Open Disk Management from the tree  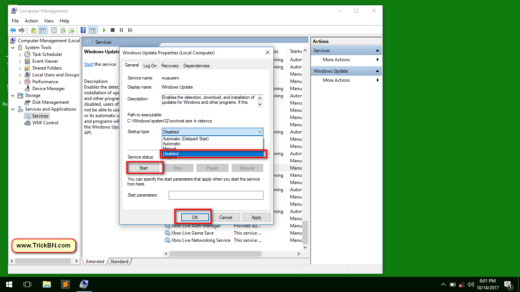click(x=51, y=102)
